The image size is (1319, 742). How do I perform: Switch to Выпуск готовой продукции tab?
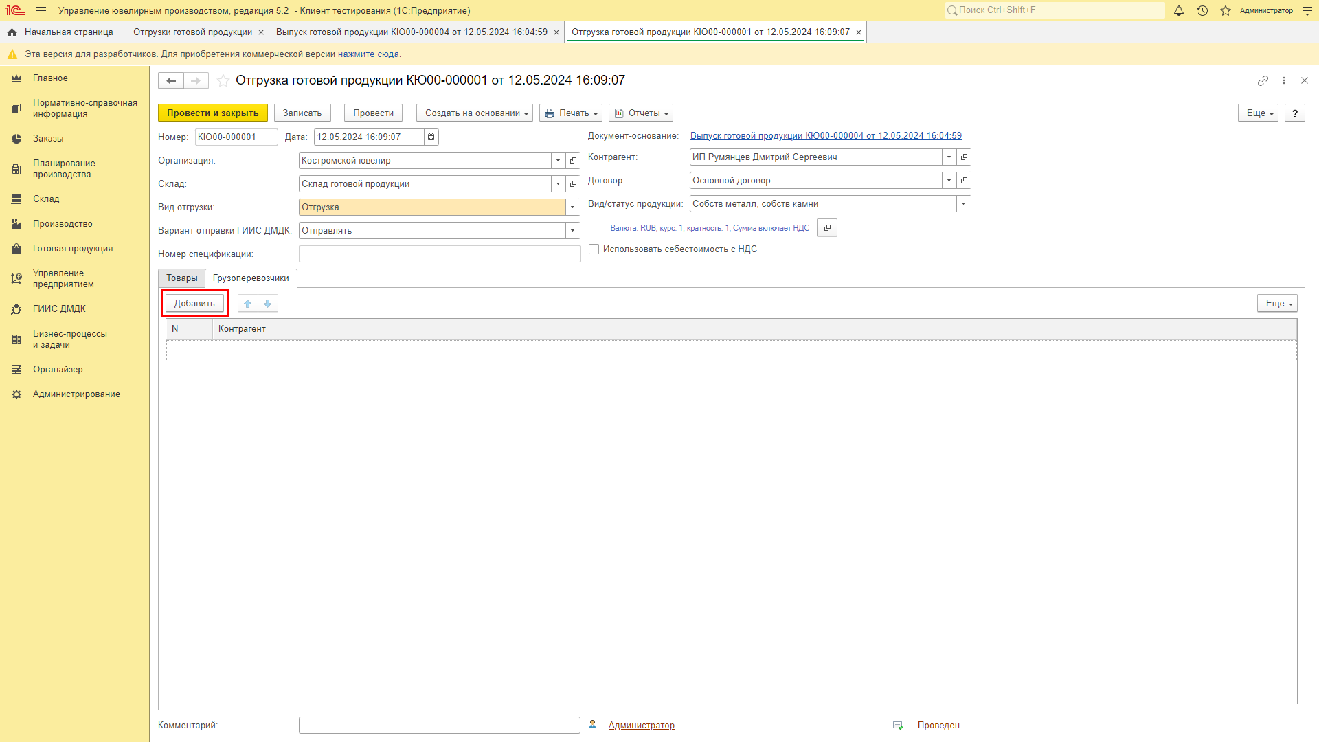tap(412, 32)
